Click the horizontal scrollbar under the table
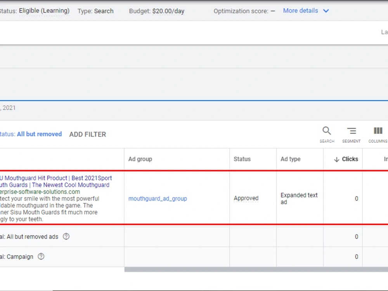Screen dimensions: 388x291 point(256,270)
